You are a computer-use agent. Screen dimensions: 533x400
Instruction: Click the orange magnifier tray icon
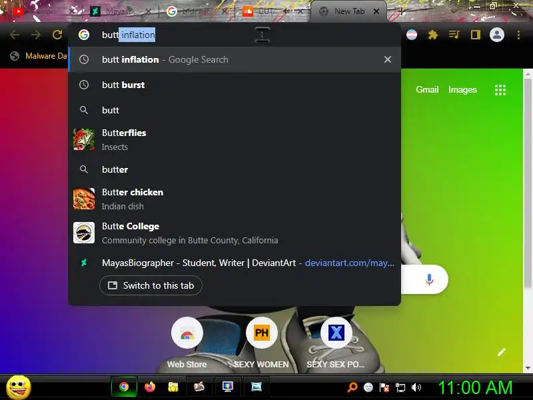click(352, 387)
